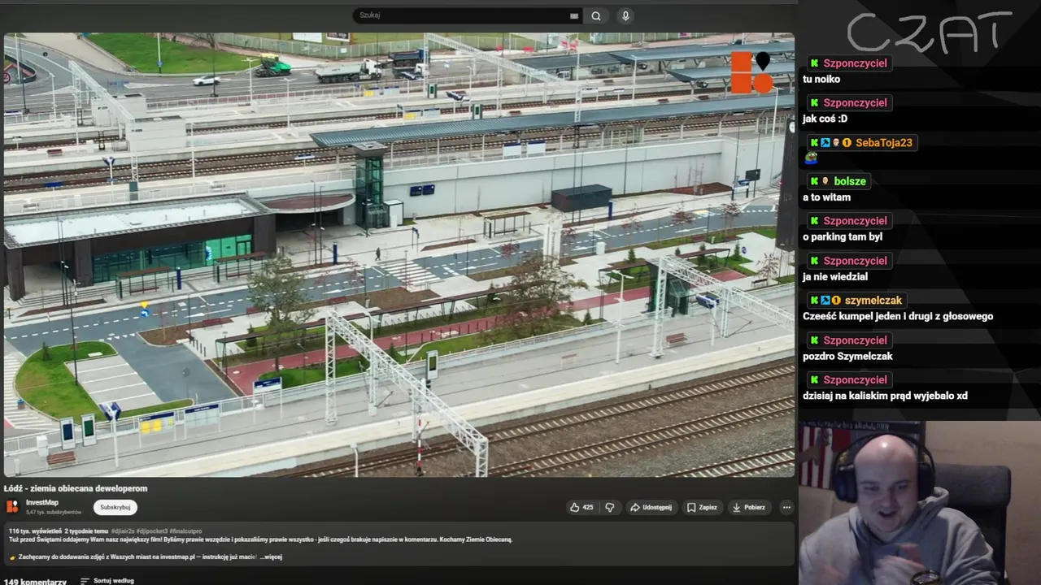The width and height of the screenshot is (1041, 585).
Task: Click message 'dzisiaj na kaliskim prąd wyjebalo xd'
Action: [x=885, y=396]
